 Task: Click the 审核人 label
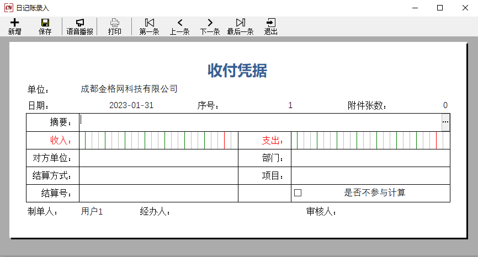[321, 211]
